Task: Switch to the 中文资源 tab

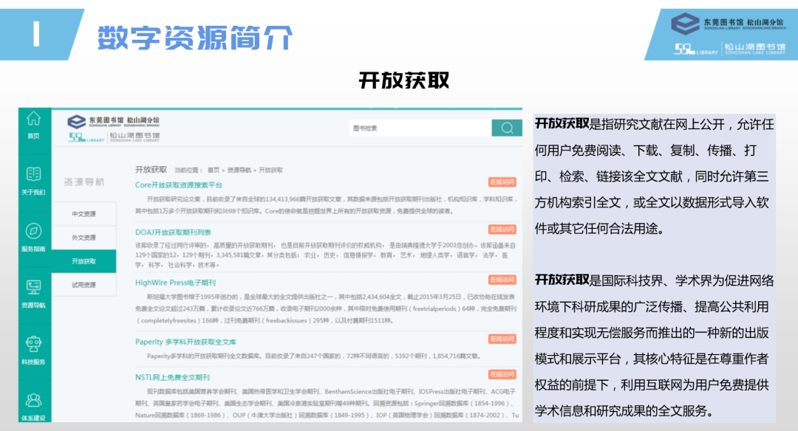Action: (83, 214)
